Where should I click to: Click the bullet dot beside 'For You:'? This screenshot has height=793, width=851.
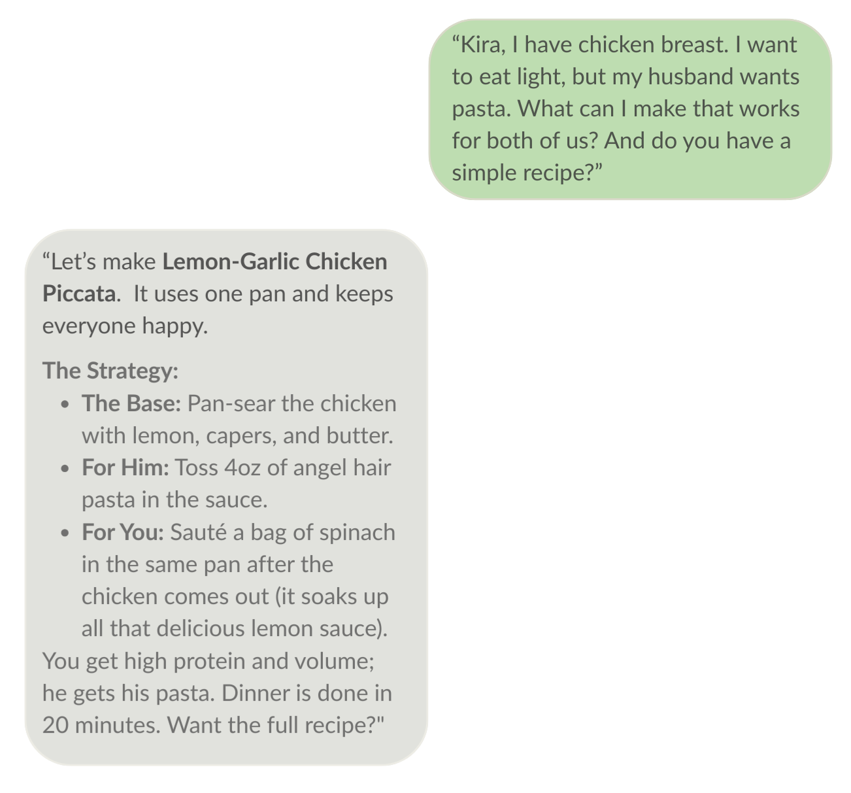(65, 533)
